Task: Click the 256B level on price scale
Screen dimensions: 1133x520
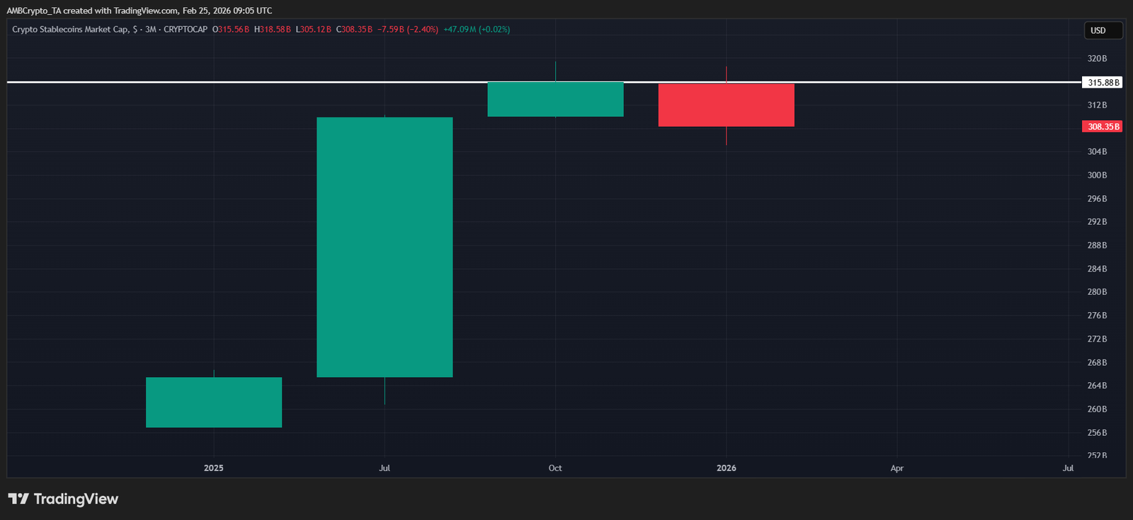Action: pos(1097,433)
